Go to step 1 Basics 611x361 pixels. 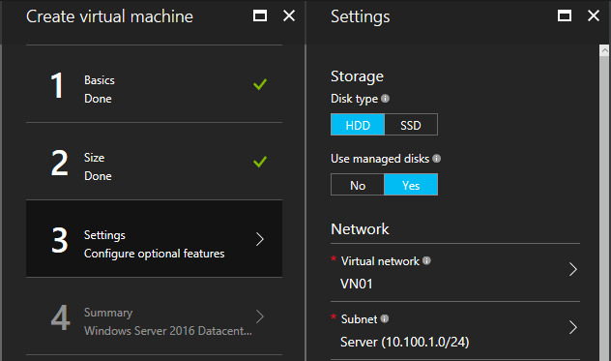tap(155, 84)
